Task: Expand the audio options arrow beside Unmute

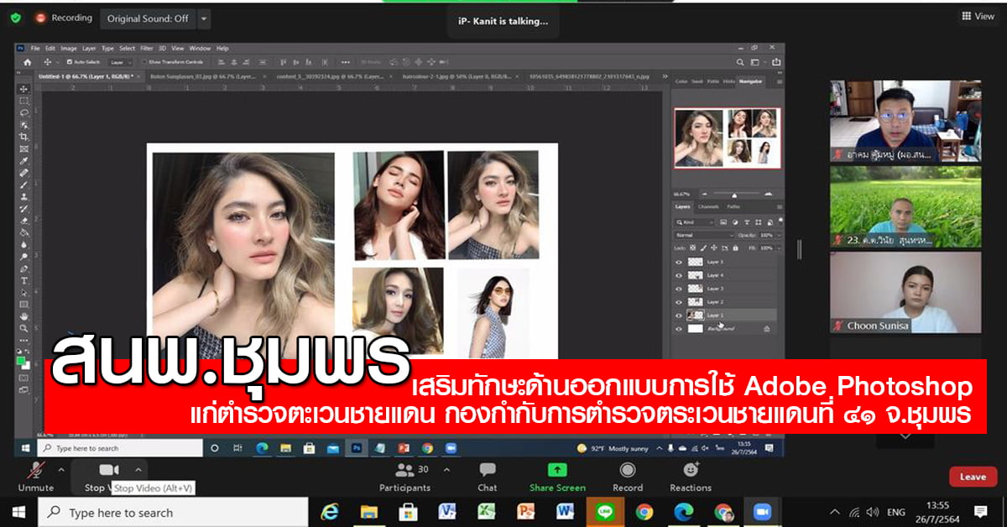Action: click(63, 470)
